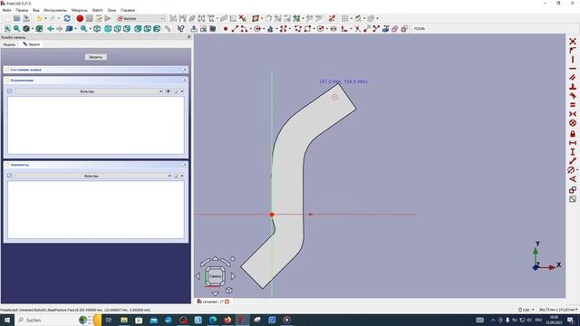
Task: Click the navigation cube top face
Action: pyautogui.click(x=215, y=276)
